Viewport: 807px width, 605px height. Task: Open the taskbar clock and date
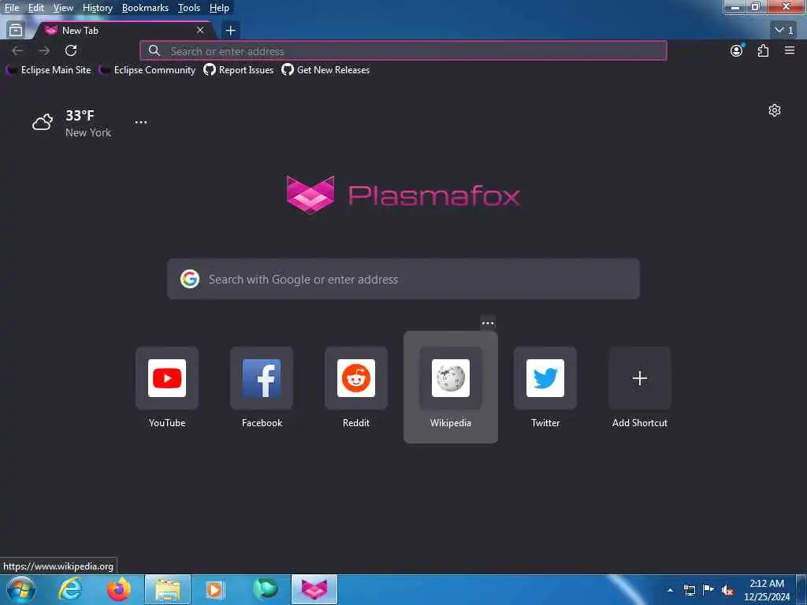tap(767, 590)
